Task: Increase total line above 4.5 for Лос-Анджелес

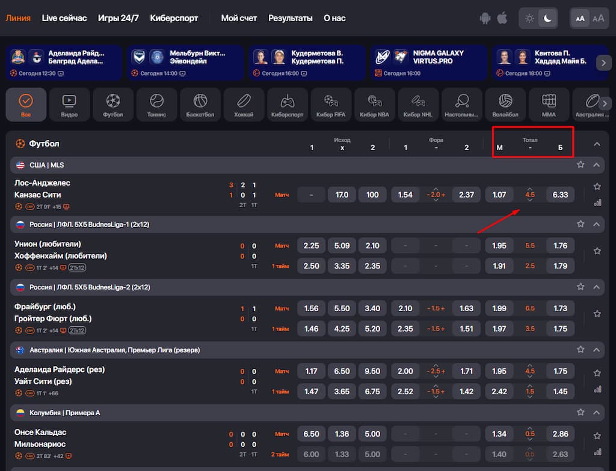Action: (530, 189)
